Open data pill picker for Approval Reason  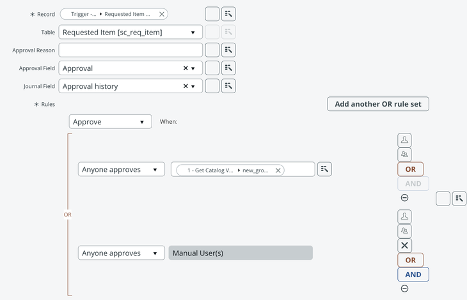point(229,50)
